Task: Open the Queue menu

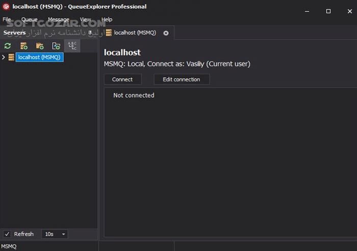Action: (x=29, y=19)
